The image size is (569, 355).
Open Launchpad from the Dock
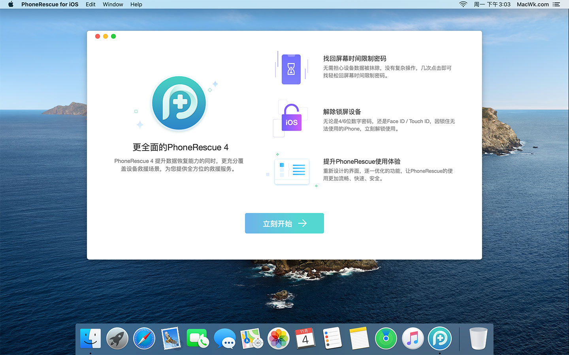pyautogui.click(x=117, y=338)
